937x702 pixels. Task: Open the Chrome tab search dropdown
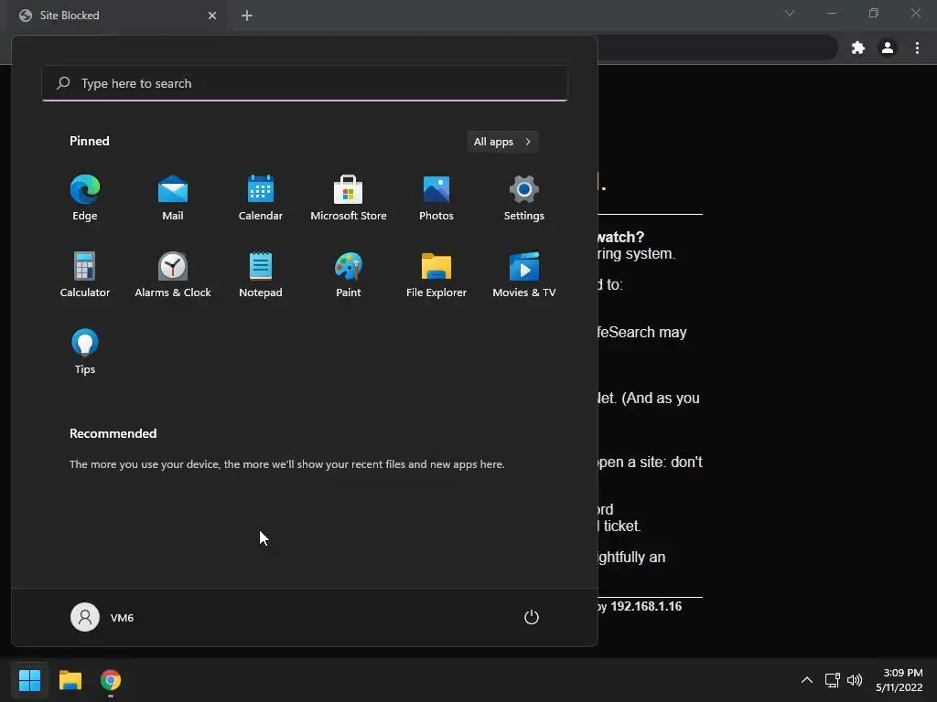pos(790,13)
